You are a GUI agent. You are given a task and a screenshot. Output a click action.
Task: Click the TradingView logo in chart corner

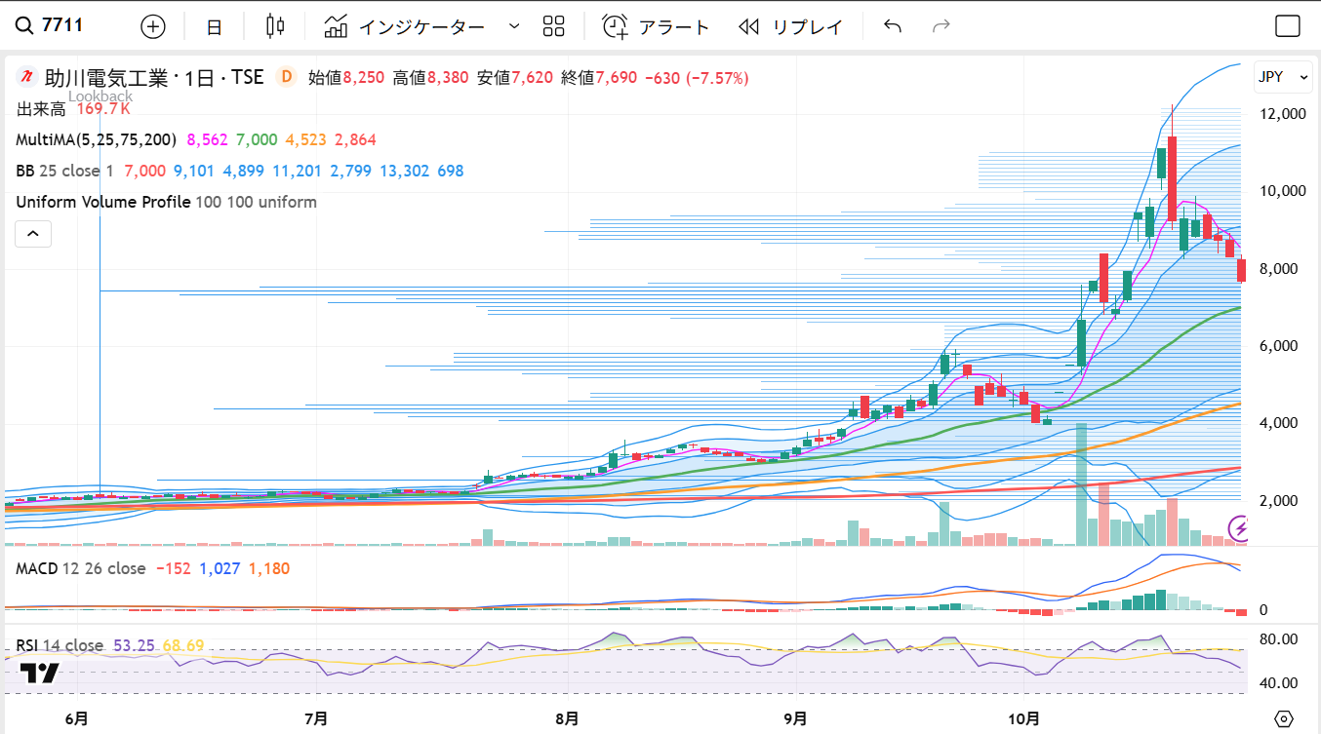point(40,673)
